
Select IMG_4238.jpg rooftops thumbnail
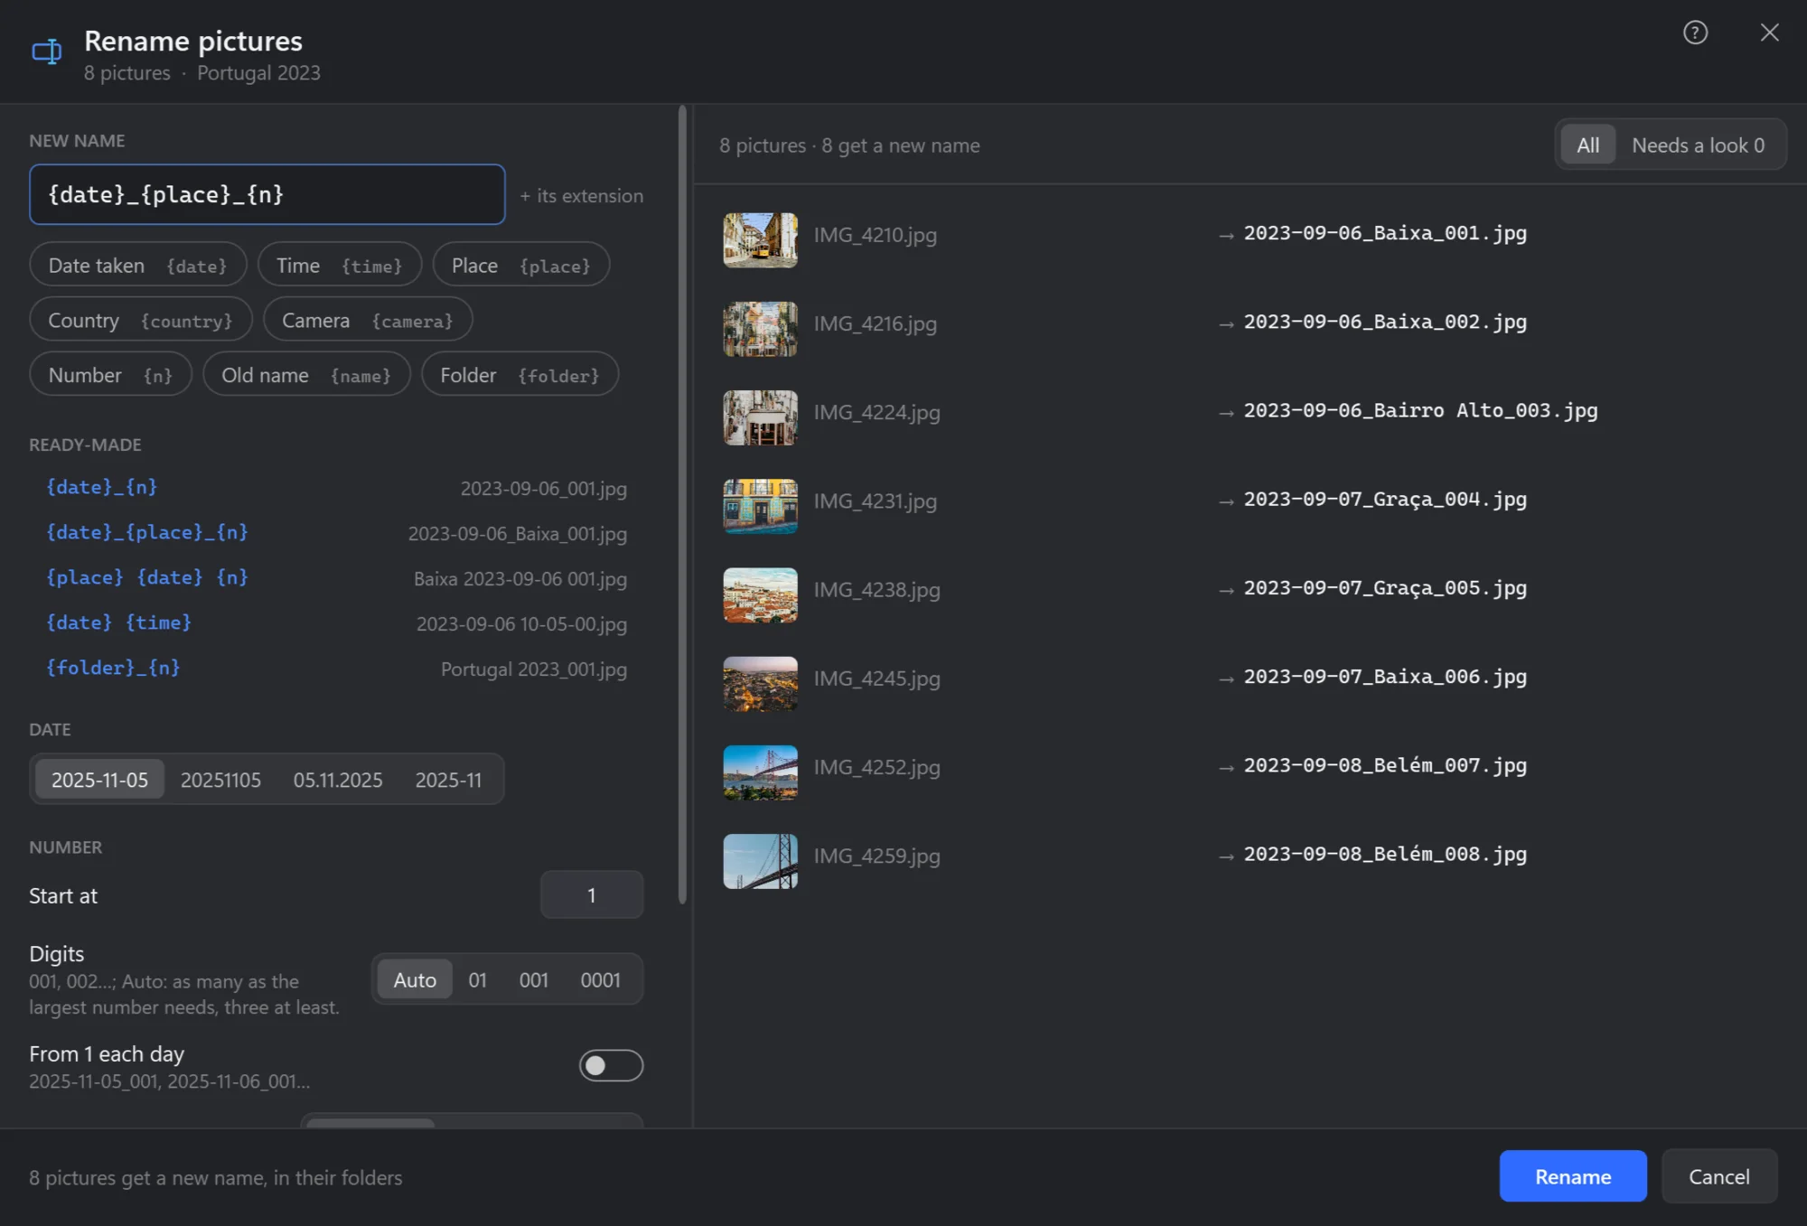click(x=760, y=594)
